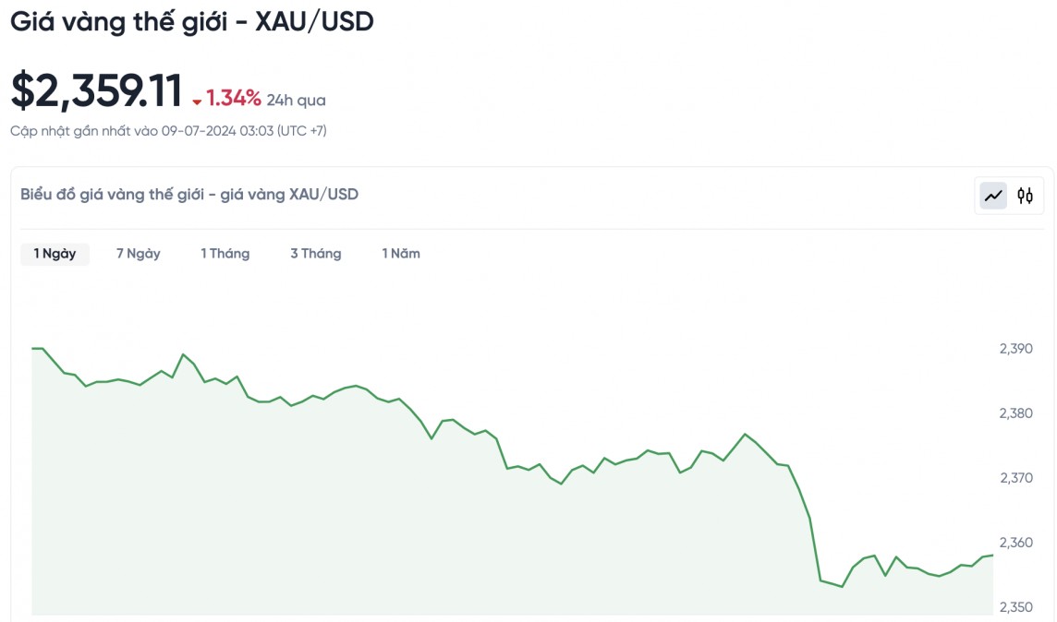The image size is (1057, 622).
Task: Click the green shaded chart area
Action: click(x=370, y=535)
